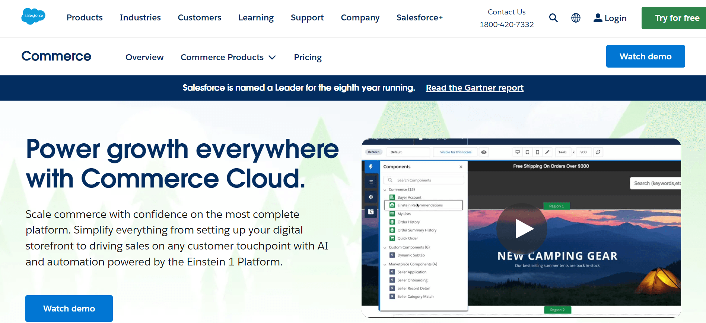
Task: Click the Login person icon
Action: [598, 18]
